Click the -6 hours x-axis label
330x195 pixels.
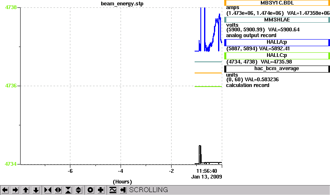pos(70,171)
